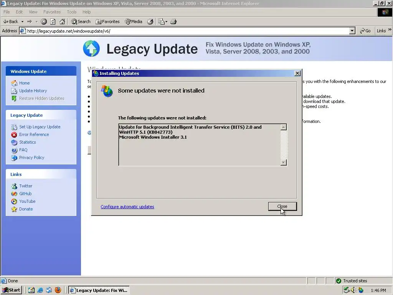The width and height of the screenshot is (393, 295).
Task: Click the Refresh page icon
Action: click(x=53, y=22)
